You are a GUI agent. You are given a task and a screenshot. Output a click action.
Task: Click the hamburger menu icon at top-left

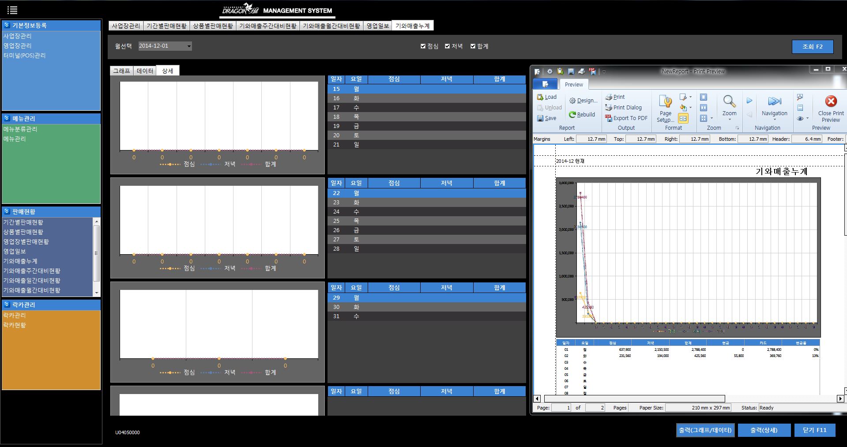point(12,10)
